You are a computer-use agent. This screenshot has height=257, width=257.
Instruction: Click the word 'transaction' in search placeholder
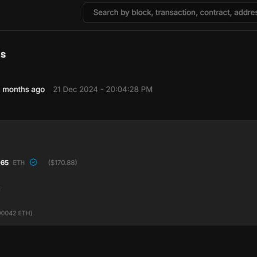[x=175, y=13]
